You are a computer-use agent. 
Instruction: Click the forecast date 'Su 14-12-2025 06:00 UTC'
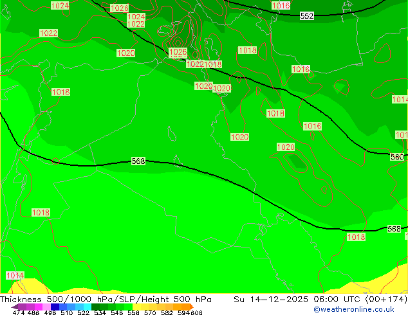coord(298,300)
